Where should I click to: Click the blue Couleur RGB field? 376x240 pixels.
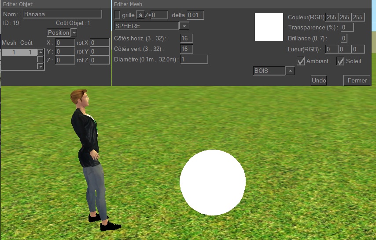pyautogui.click(x=358, y=17)
